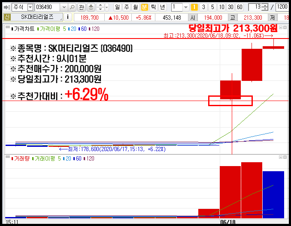Click the volume panel menu icon

[x=8, y=157]
